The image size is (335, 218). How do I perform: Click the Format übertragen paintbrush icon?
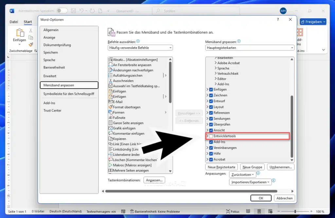pos(111,107)
